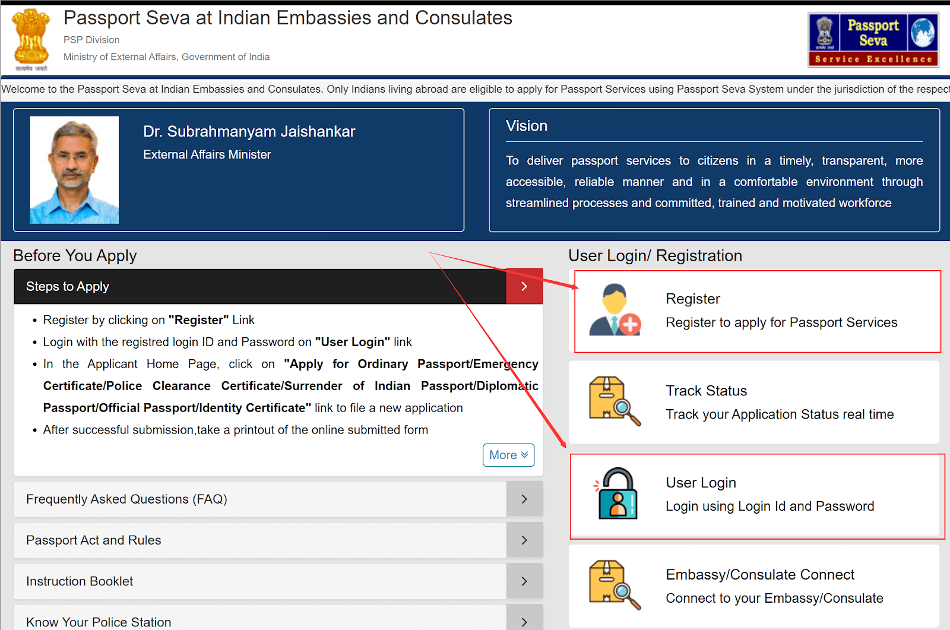The height and width of the screenshot is (630, 950).
Task: Expand Frequently Asked Questions (FAQ) chevron
Action: pos(524,499)
